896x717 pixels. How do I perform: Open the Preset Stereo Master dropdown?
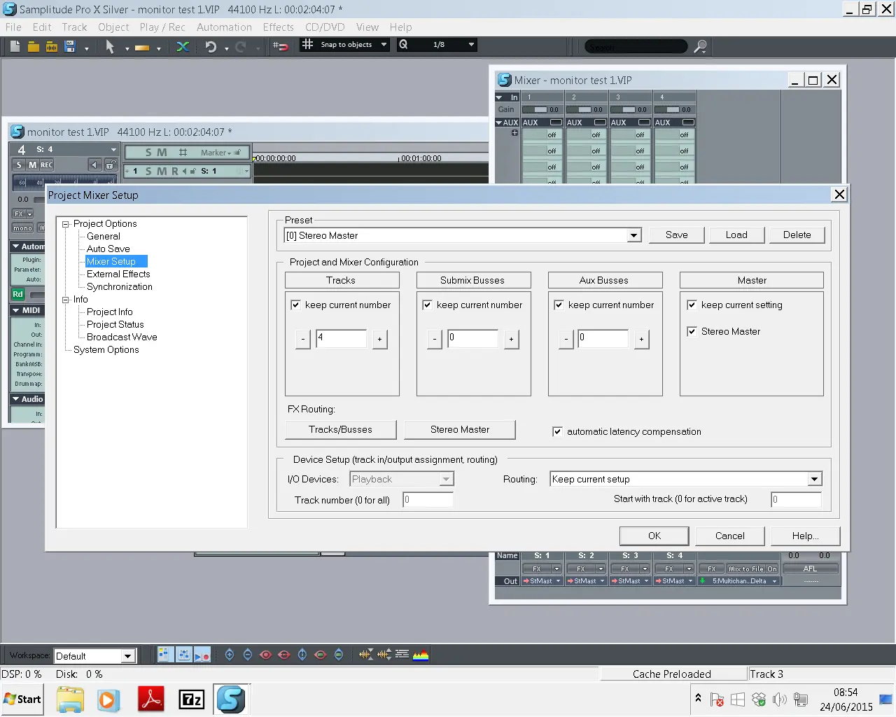633,235
